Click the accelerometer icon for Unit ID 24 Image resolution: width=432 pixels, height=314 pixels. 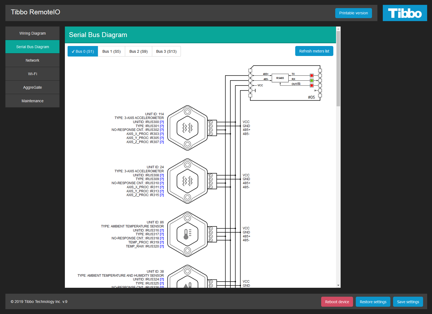pos(187,181)
